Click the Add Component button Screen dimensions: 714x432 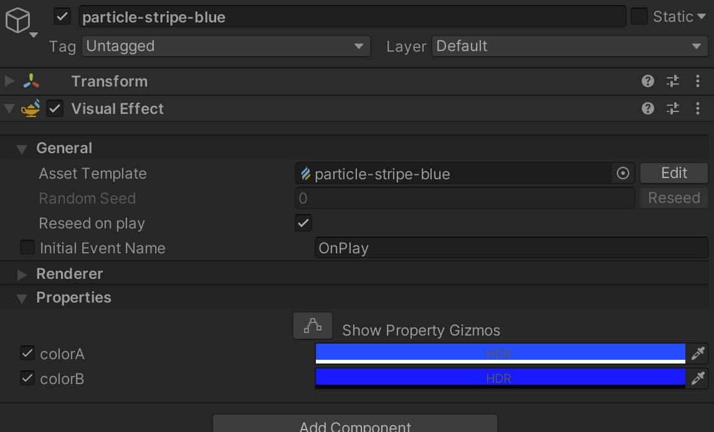point(355,426)
